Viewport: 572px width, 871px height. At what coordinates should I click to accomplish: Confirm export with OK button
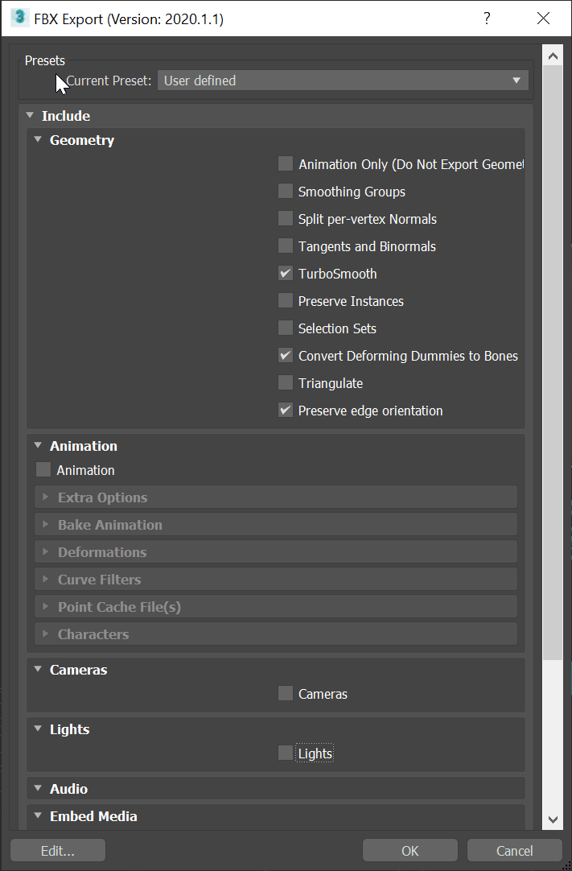point(409,850)
